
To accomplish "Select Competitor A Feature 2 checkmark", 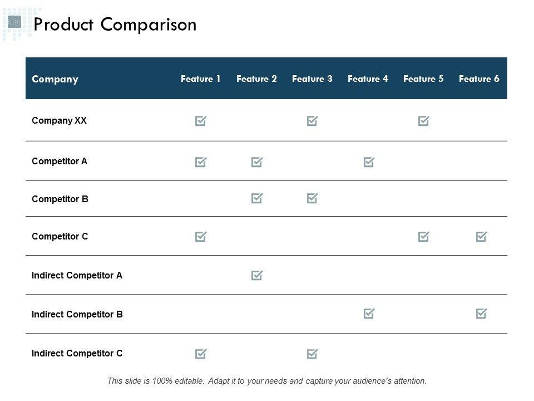I will pyautogui.click(x=256, y=162).
